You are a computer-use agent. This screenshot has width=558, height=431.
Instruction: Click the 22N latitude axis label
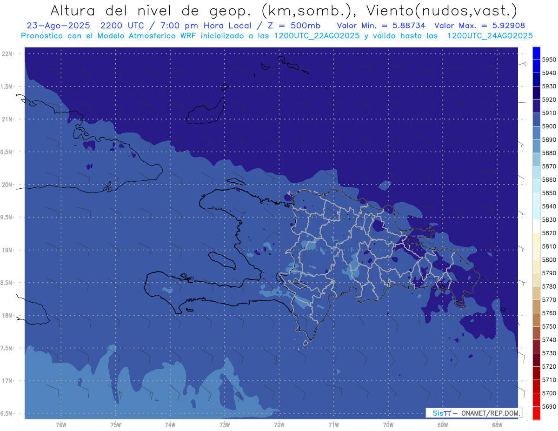point(7,54)
